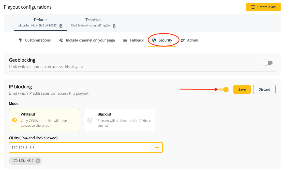285x173 pixels.
Task: Click the shield icon on the Security tab
Action: (x=154, y=40)
